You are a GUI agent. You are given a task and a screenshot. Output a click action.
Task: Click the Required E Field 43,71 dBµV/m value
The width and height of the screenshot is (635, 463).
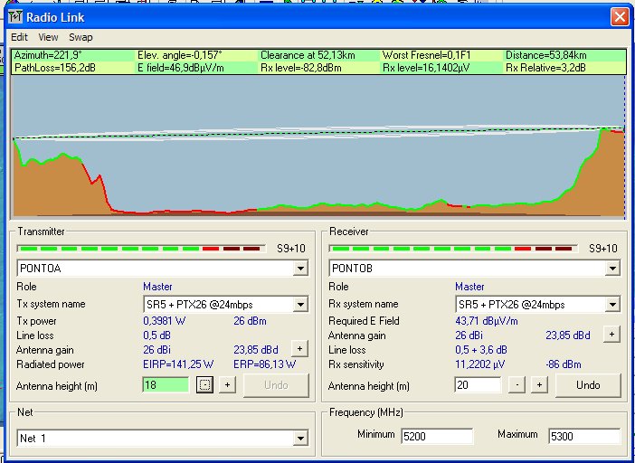487,321
